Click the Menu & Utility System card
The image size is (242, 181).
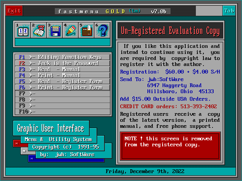(x=59, y=140)
